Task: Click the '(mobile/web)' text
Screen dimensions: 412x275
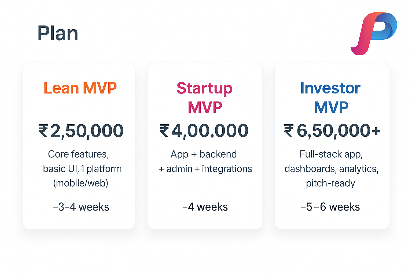Action: [81, 183]
